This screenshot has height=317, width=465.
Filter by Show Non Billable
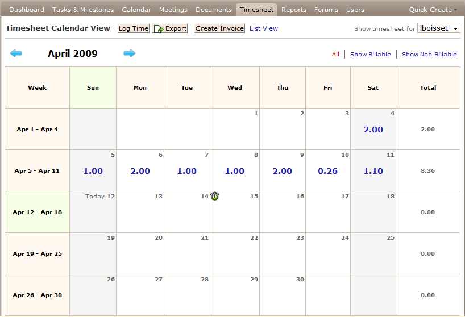click(x=429, y=55)
